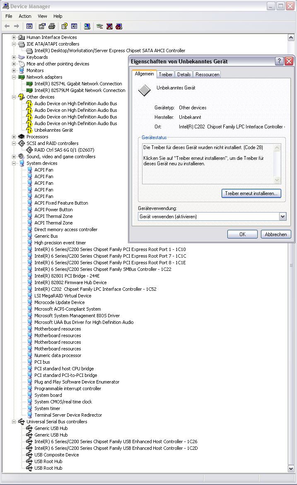Select Intel C202 LPC Interface Controller - 1C52
The image size is (297, 485).
point(95,289)
